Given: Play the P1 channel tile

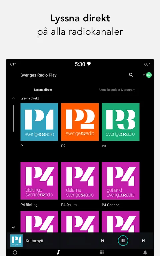Looking at the screenshot, I should pyautogui.click(x=39, y=122).
